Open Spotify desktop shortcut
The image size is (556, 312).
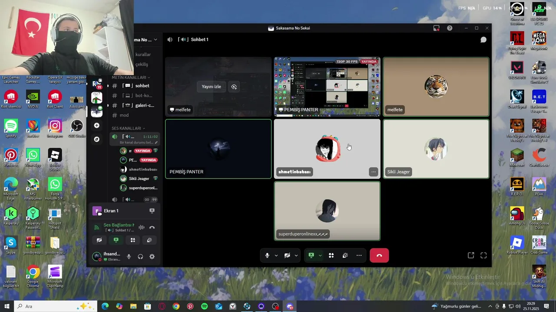pos(11,129)
